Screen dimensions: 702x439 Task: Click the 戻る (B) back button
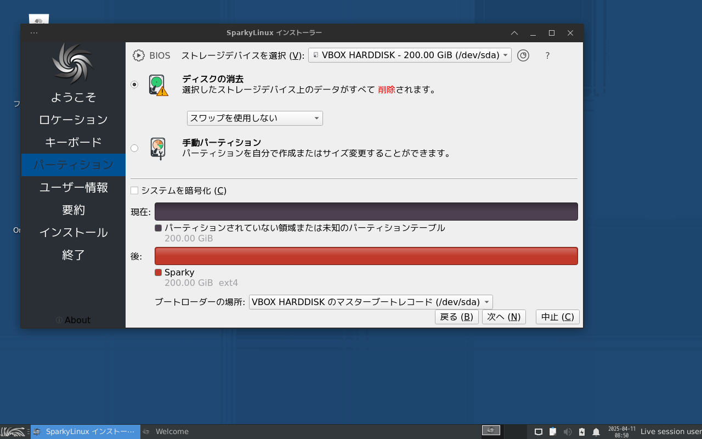click(457, 317)
